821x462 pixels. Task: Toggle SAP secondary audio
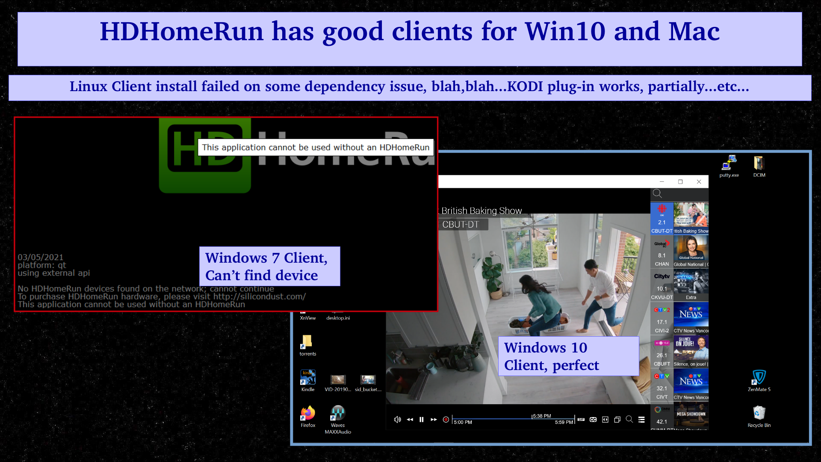[x=581, y=420]
